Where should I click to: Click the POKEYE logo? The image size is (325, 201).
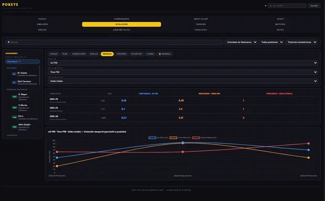[10, 4]
